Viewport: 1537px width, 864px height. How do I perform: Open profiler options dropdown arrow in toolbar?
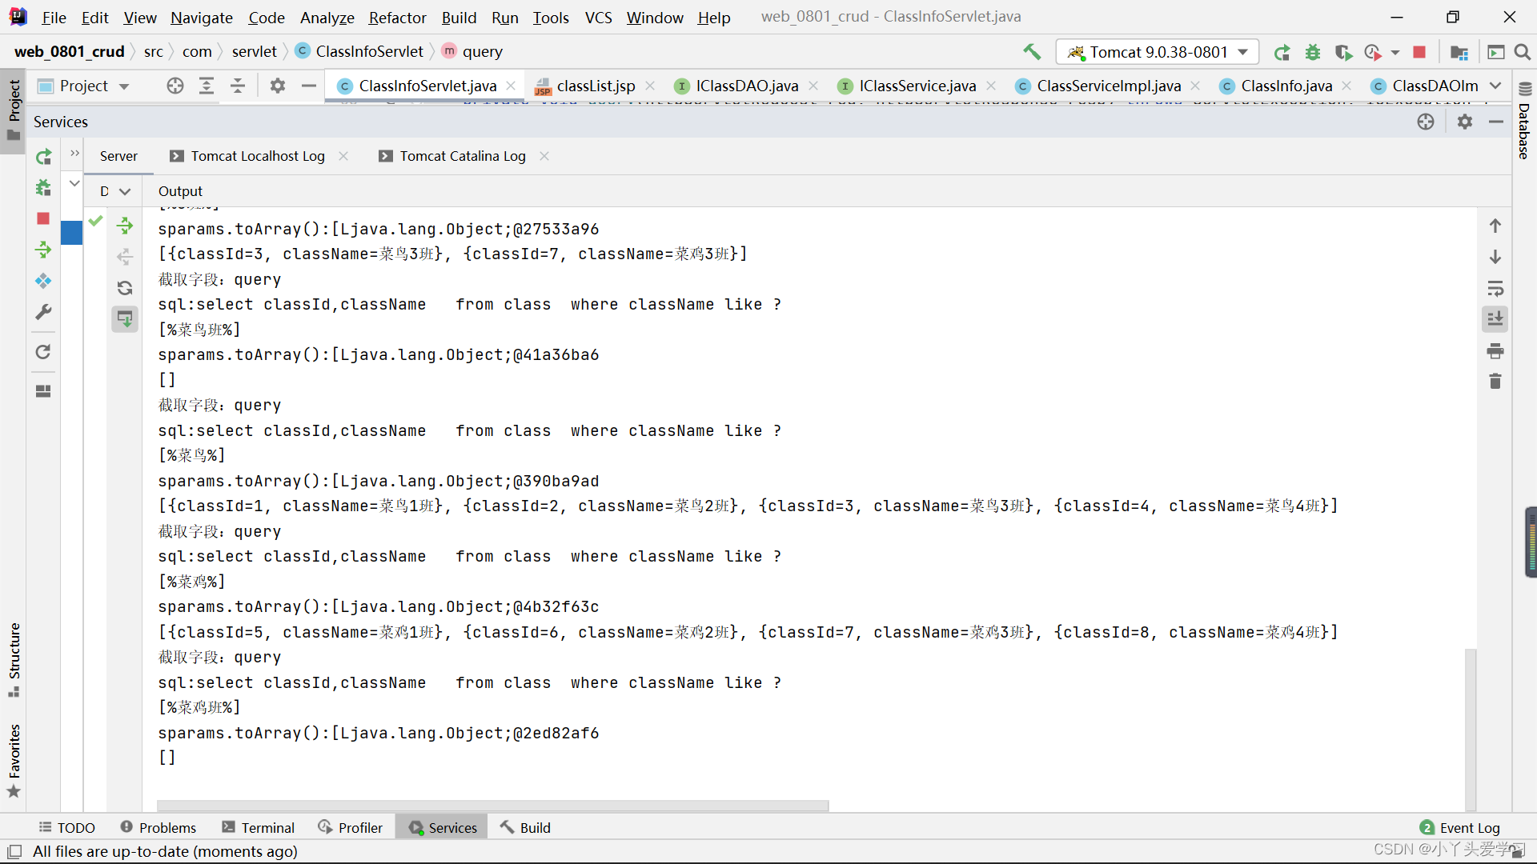[1395, 53]
